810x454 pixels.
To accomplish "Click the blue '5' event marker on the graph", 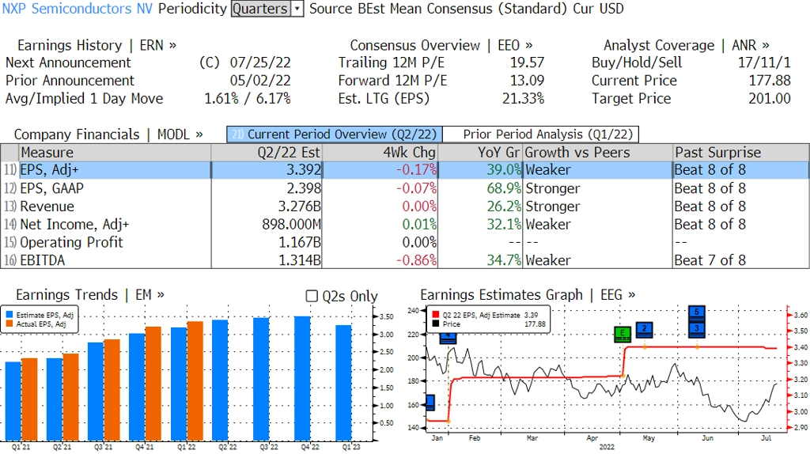I will click(696, 313).
